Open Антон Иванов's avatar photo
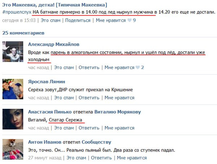 [x=13, y=149]
